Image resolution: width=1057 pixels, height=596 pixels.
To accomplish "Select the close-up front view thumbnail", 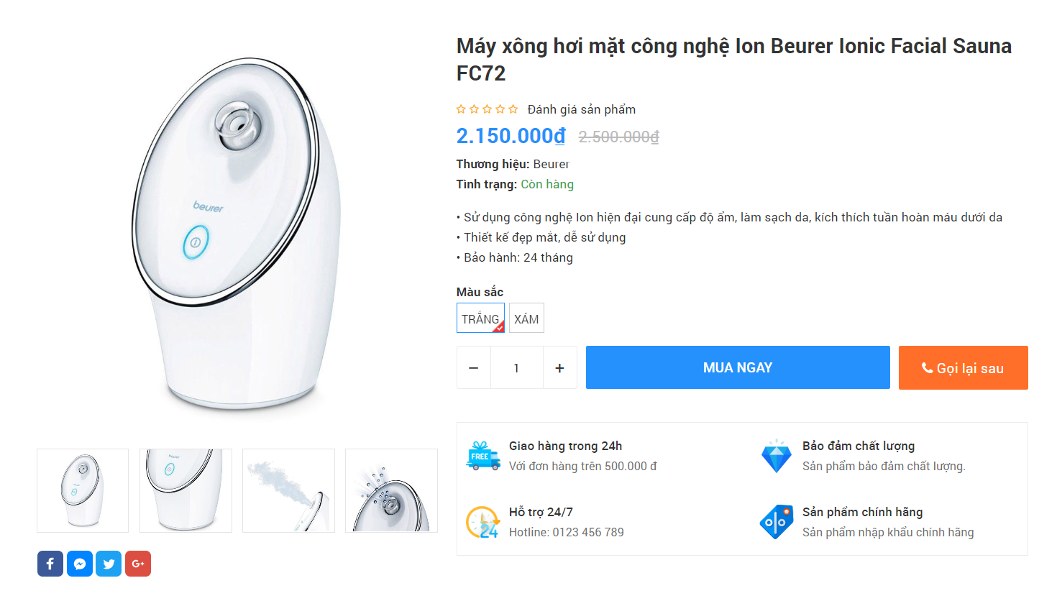I will point(186,490).
